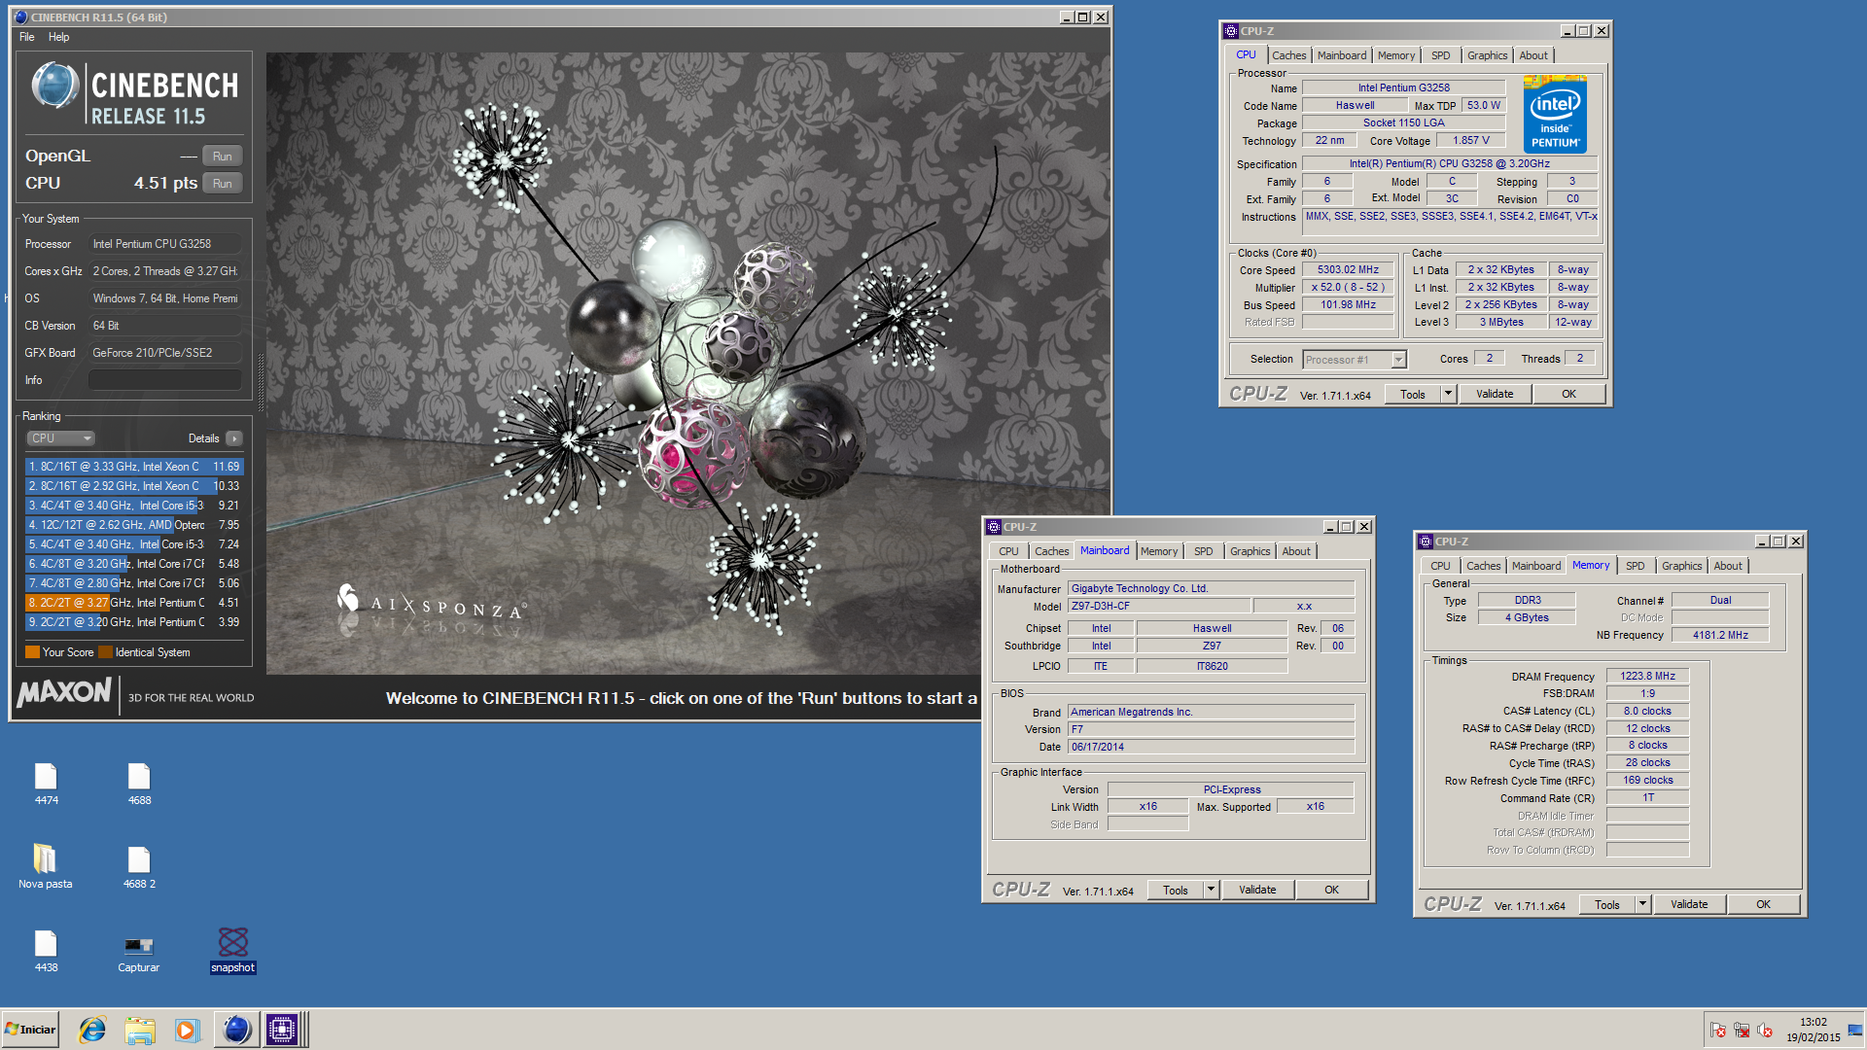
Task: Click OK in the top CPU-Z CPU window
Action: (x=1568, y=395)
